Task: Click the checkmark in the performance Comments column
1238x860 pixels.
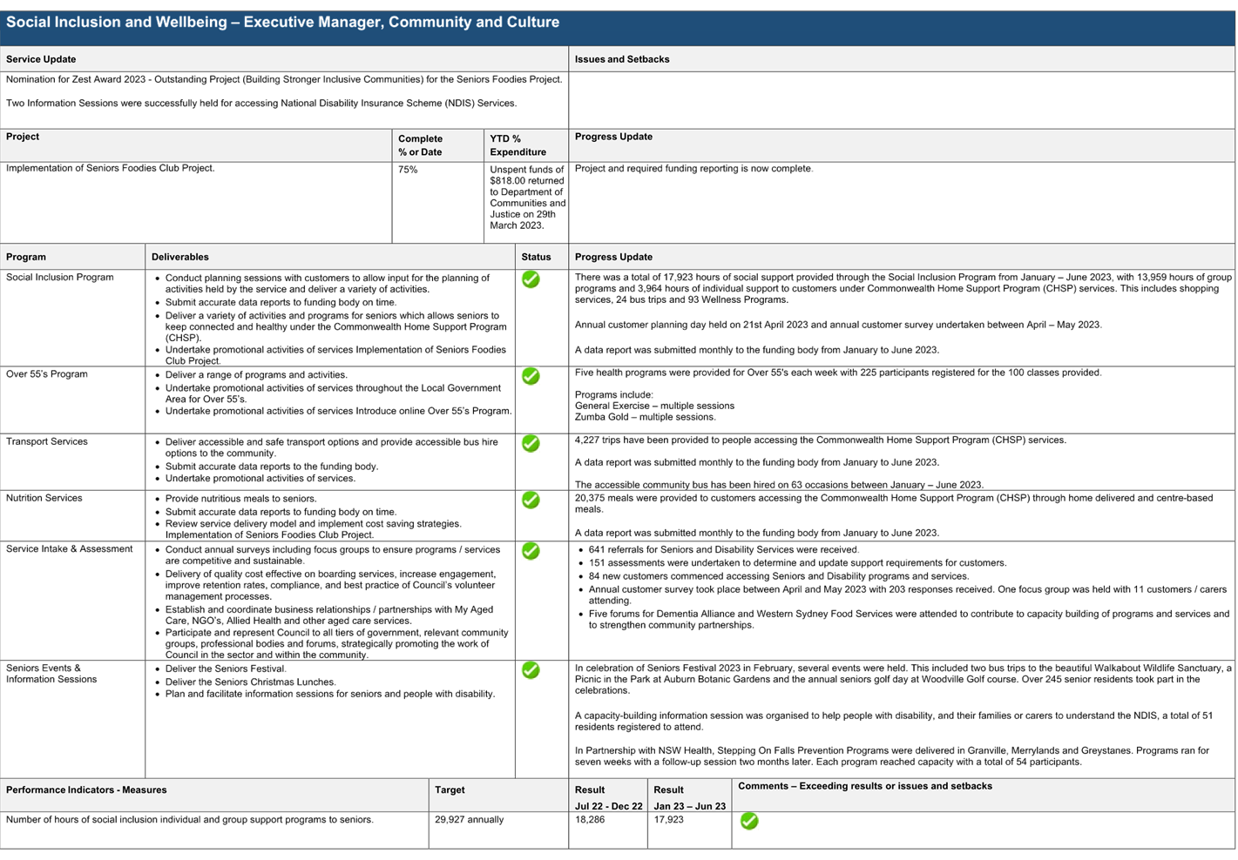Action: 749,821
